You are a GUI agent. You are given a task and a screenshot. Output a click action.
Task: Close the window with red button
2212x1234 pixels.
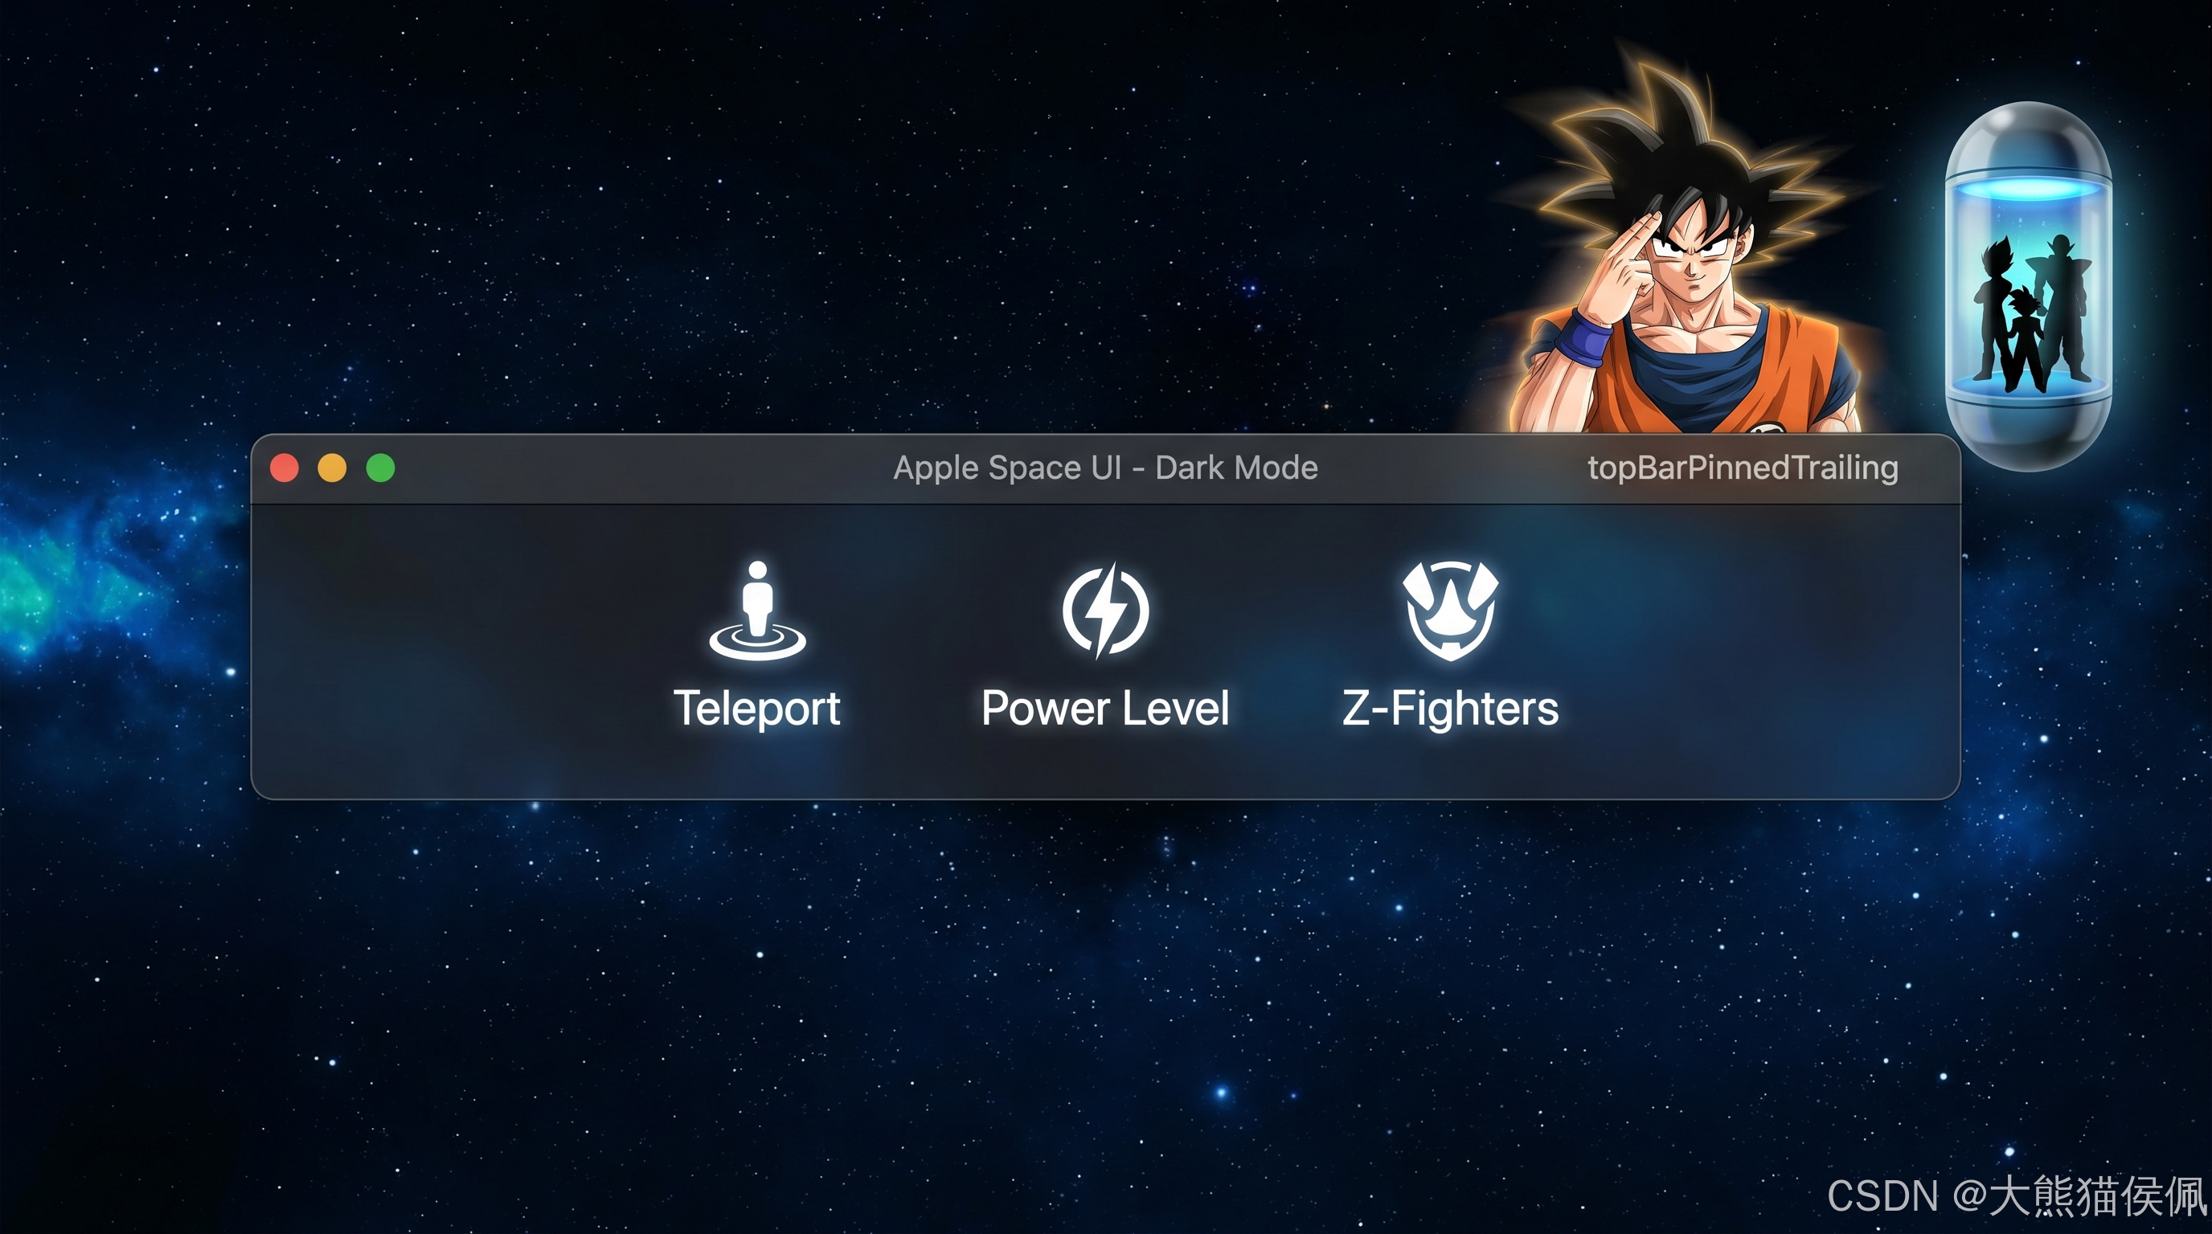(x=285, y=468)
